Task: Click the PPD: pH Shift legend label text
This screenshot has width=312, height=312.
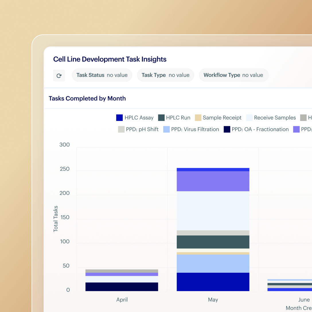Action: point(143,129)
